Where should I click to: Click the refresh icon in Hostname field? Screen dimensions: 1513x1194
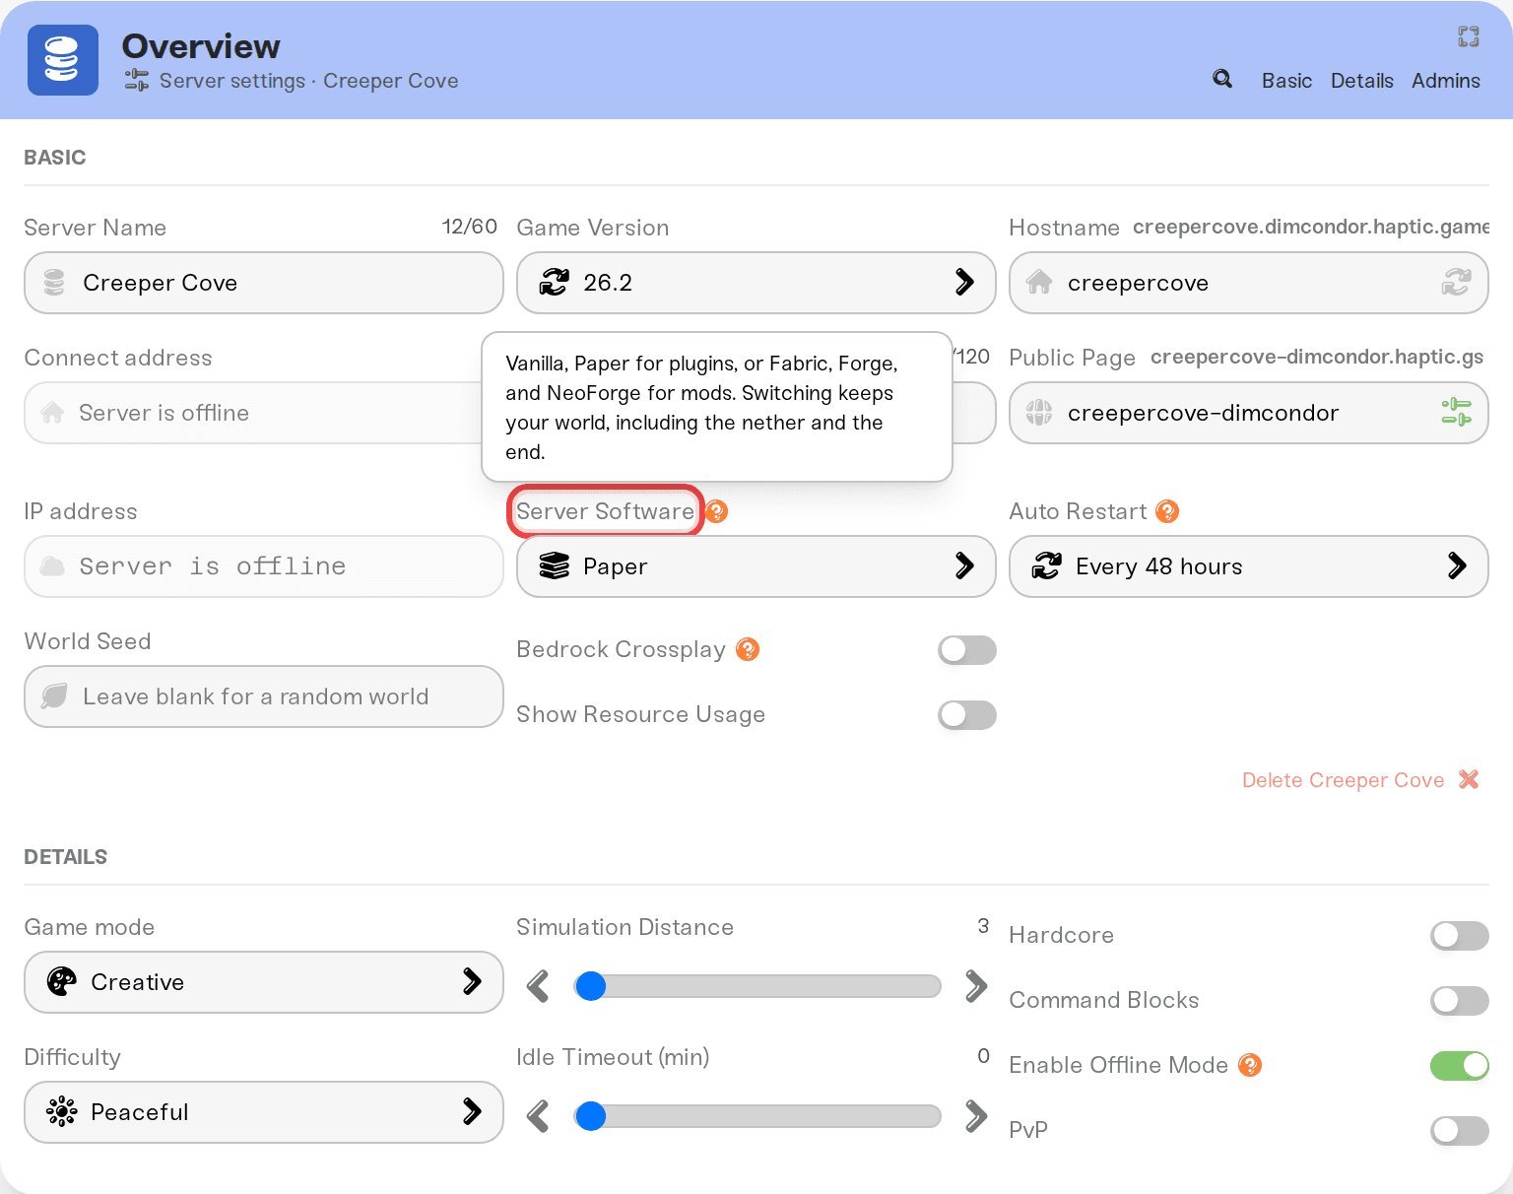(x=1457, y=283)
